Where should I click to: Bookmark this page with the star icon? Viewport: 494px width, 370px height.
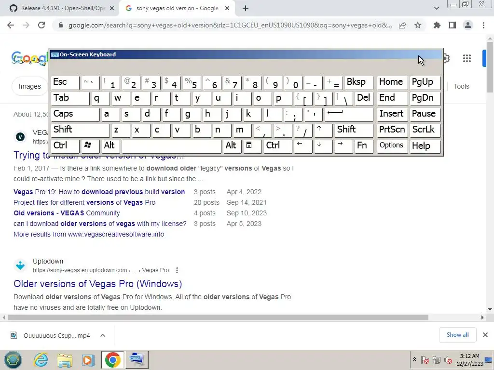pos(418,25)
